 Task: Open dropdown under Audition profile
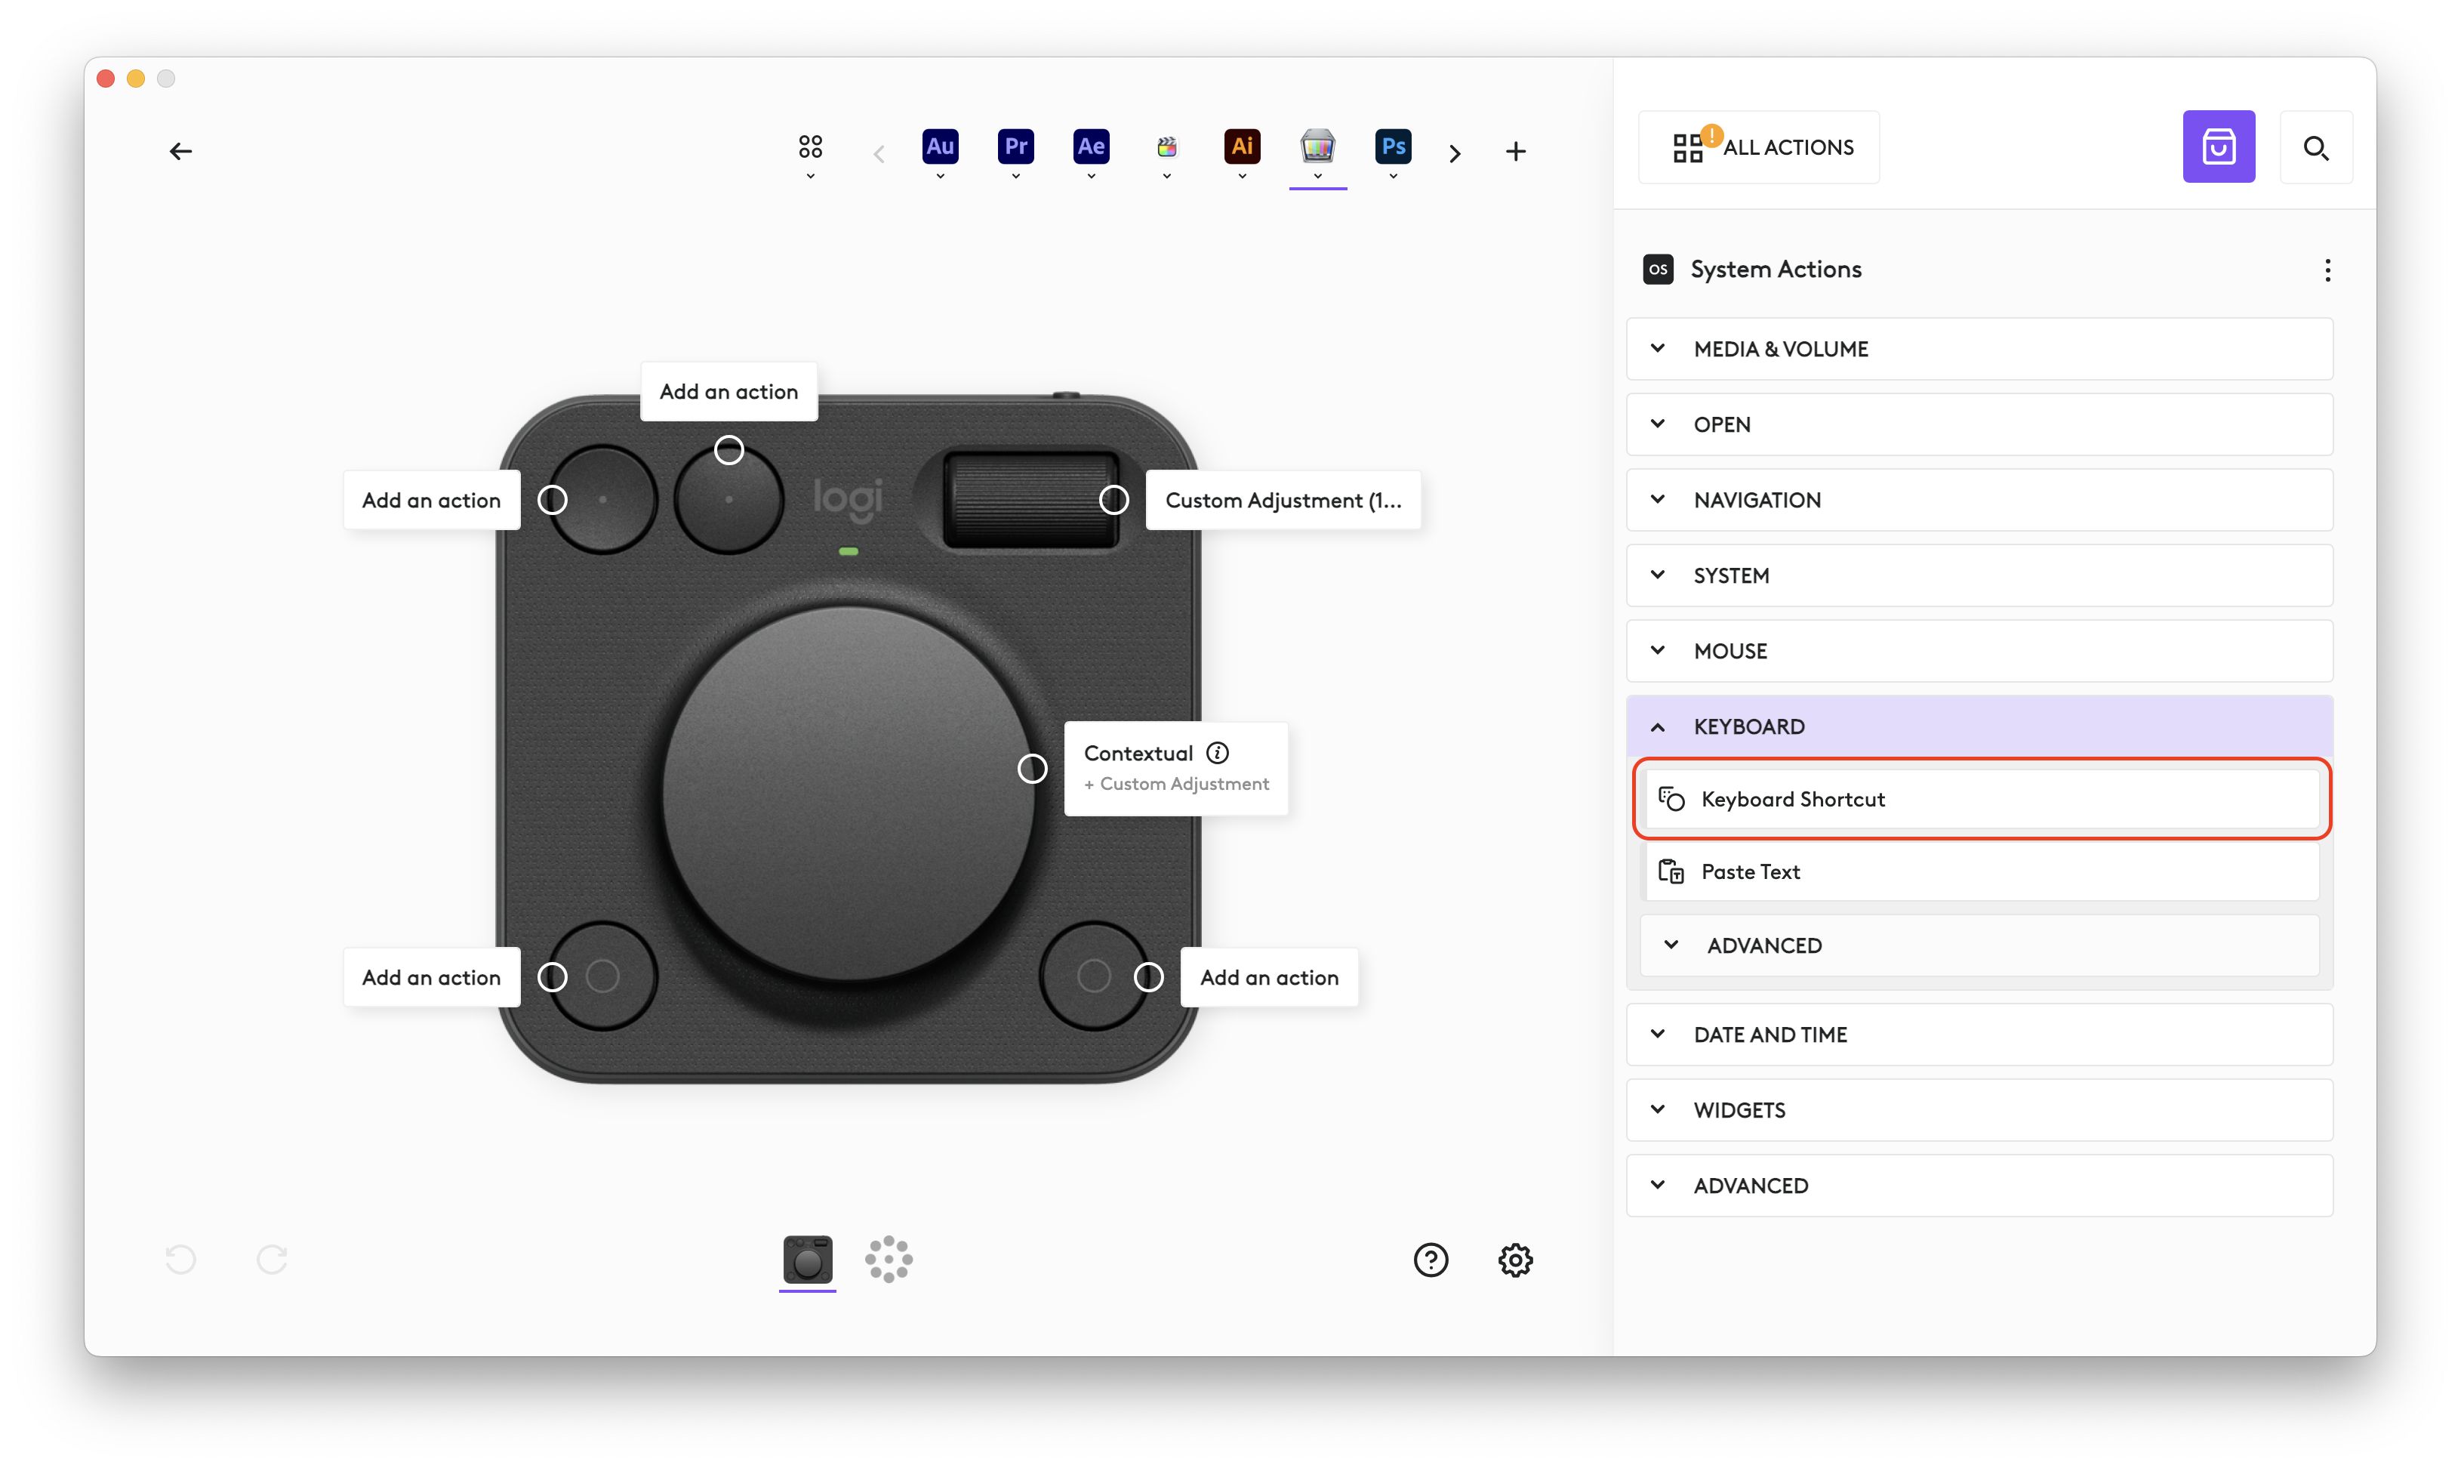(x=939, y=177)
